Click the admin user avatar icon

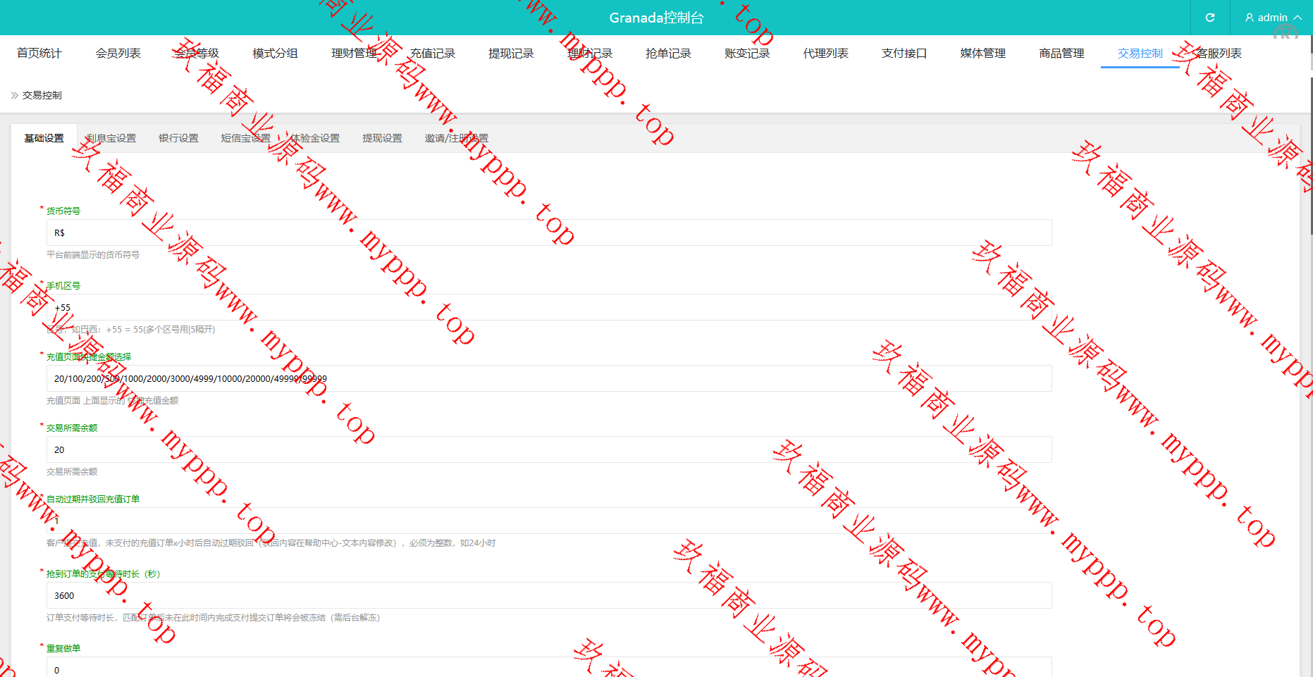coord(1250,18)
